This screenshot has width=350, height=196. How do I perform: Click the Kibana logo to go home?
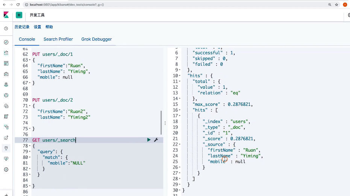tap(6, 15)
